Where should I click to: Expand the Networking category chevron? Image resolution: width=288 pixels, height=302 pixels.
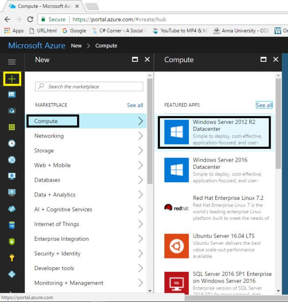coord(140,136)
